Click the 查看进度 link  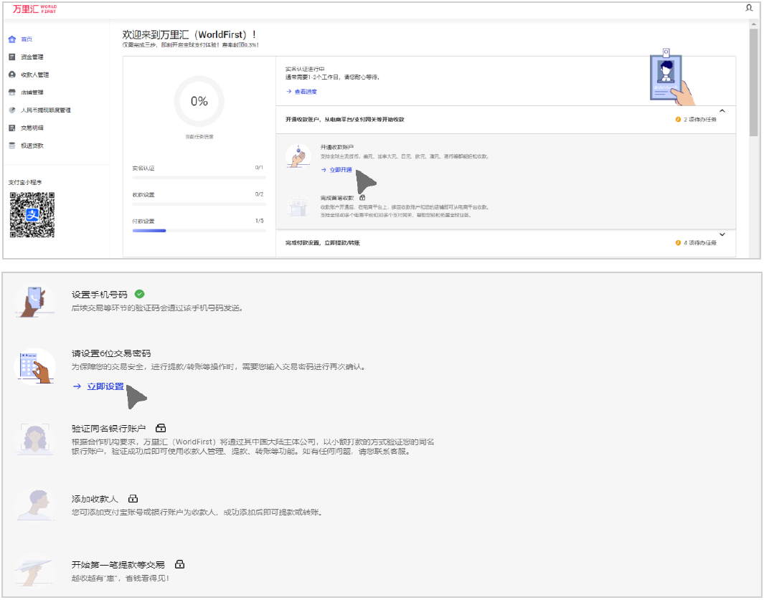(306, 92)
